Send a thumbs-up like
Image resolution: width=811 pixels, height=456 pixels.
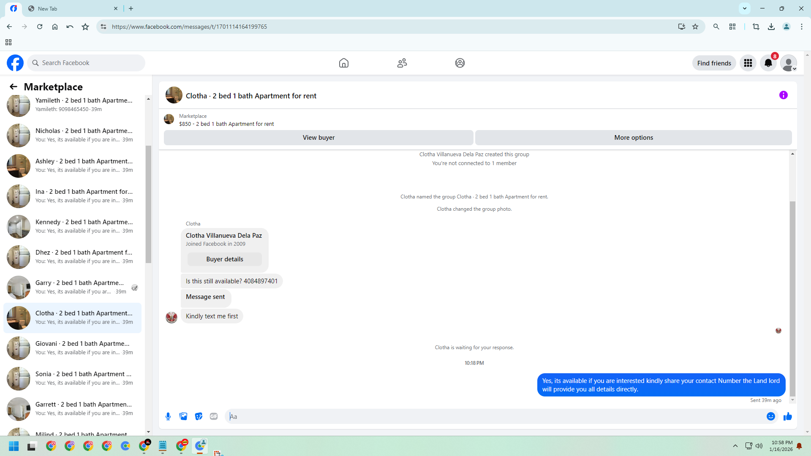[x=787, y=416]
